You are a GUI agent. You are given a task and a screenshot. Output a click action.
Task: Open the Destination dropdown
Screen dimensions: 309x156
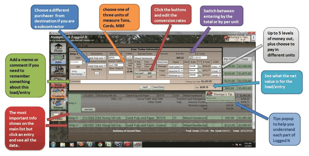coord(97,58)
